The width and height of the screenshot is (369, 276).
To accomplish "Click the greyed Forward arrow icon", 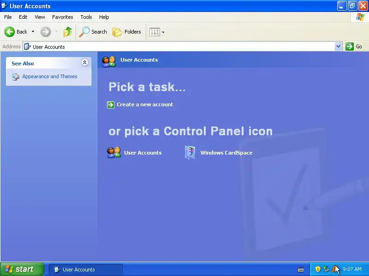I will point(46,32).
